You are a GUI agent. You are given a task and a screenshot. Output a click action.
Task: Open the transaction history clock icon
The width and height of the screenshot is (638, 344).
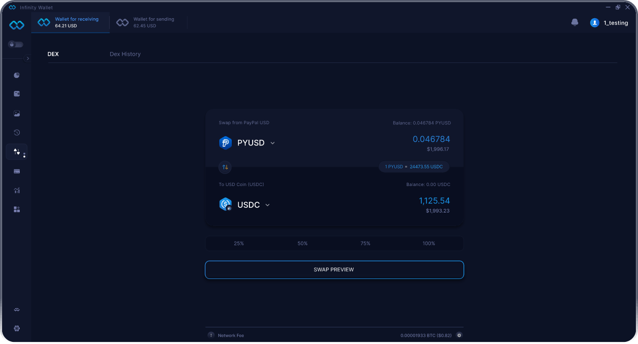17,133
